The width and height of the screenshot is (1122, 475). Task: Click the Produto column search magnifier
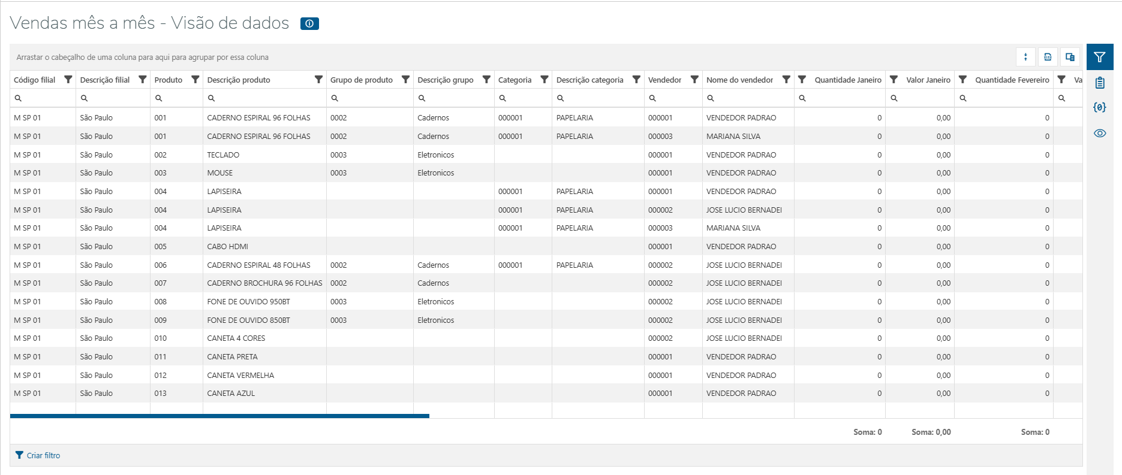tap(159, 98)
